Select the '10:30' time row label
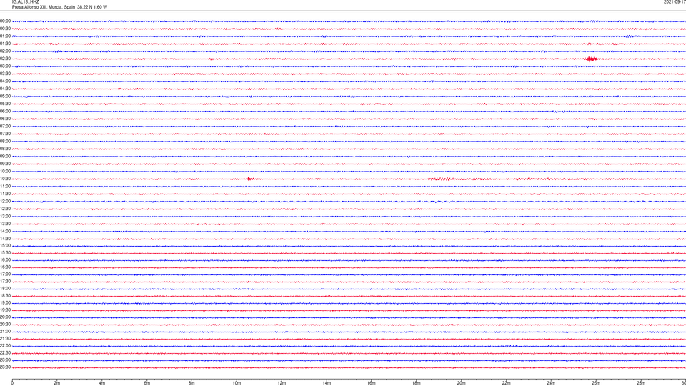The width and height of the screenshot is (686, 386). [5, 179]
